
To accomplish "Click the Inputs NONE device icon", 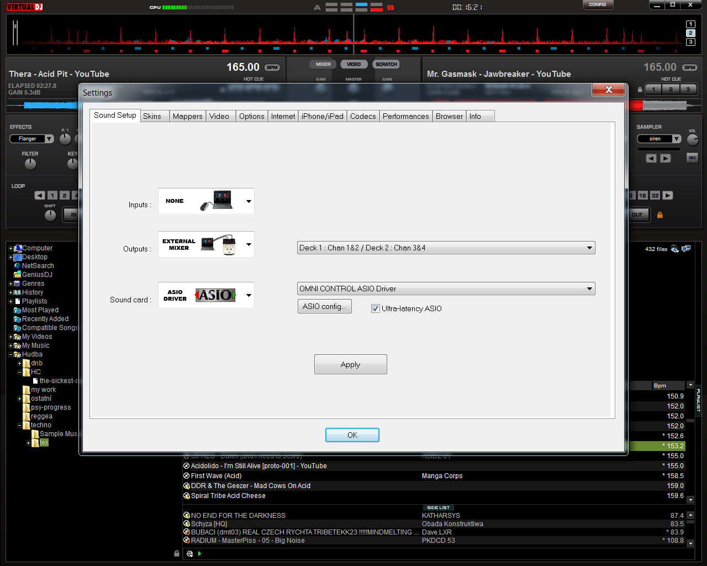I will (217, 201).
